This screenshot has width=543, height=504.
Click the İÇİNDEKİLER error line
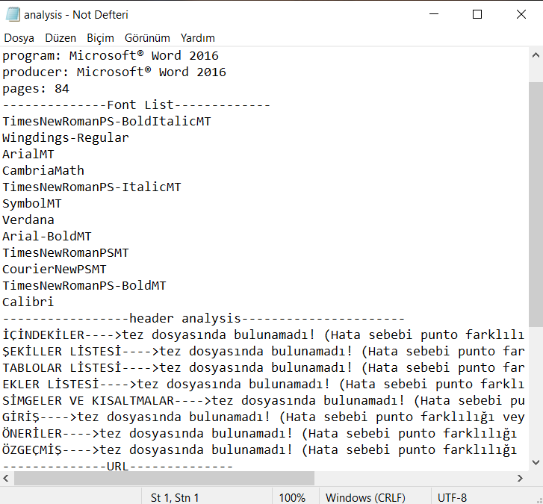(263, 335)
